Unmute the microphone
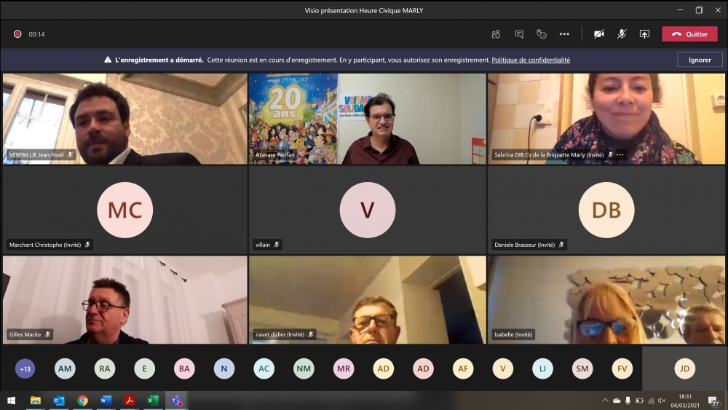 [x=622, y=34]
